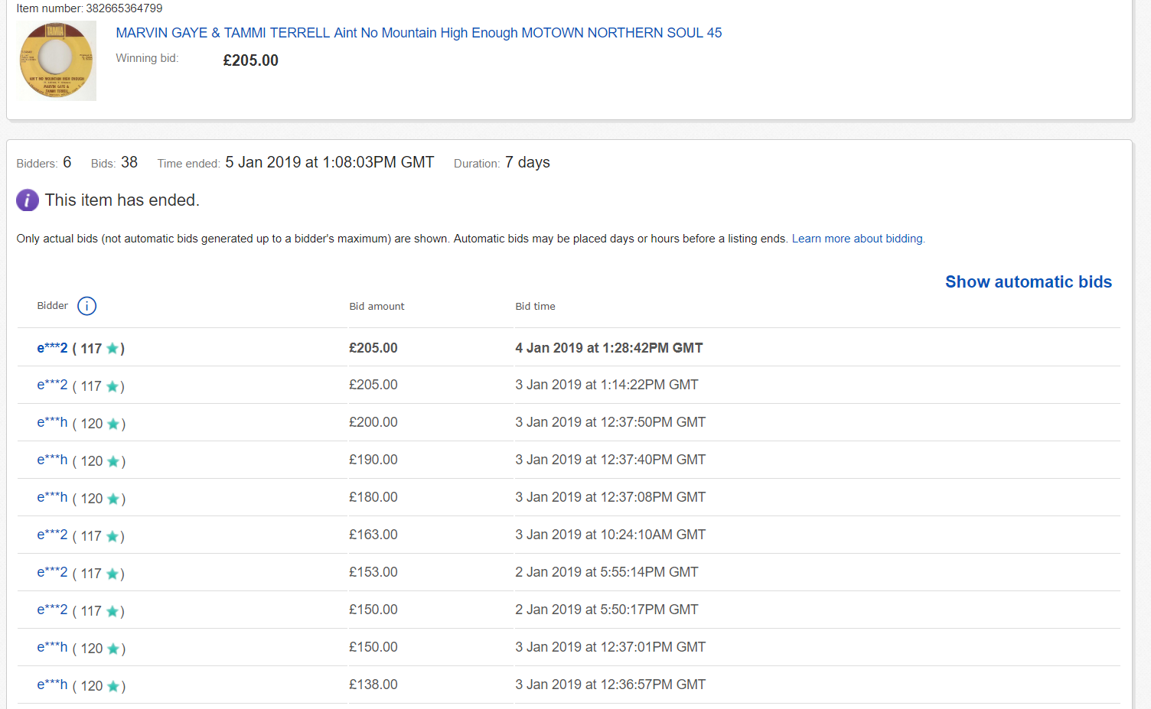The height and width of the screenshot is (709, 1151).
Task: Select the £200.00 bid amount cell
Action: pyautogui.click(x=373, y=422)
